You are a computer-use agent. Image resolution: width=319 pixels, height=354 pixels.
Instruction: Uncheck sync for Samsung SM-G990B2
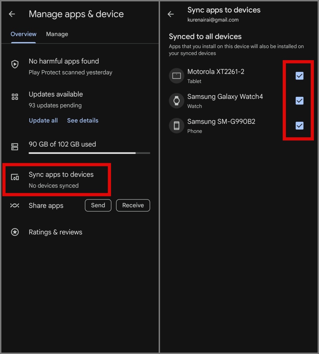click(299, 126)
